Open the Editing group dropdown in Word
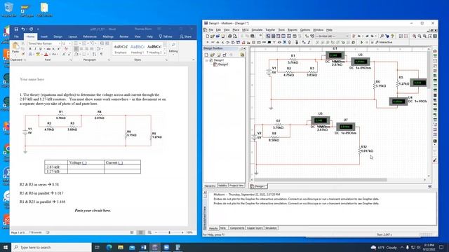This screenshot has height=252, width=449. click(173, 51)
